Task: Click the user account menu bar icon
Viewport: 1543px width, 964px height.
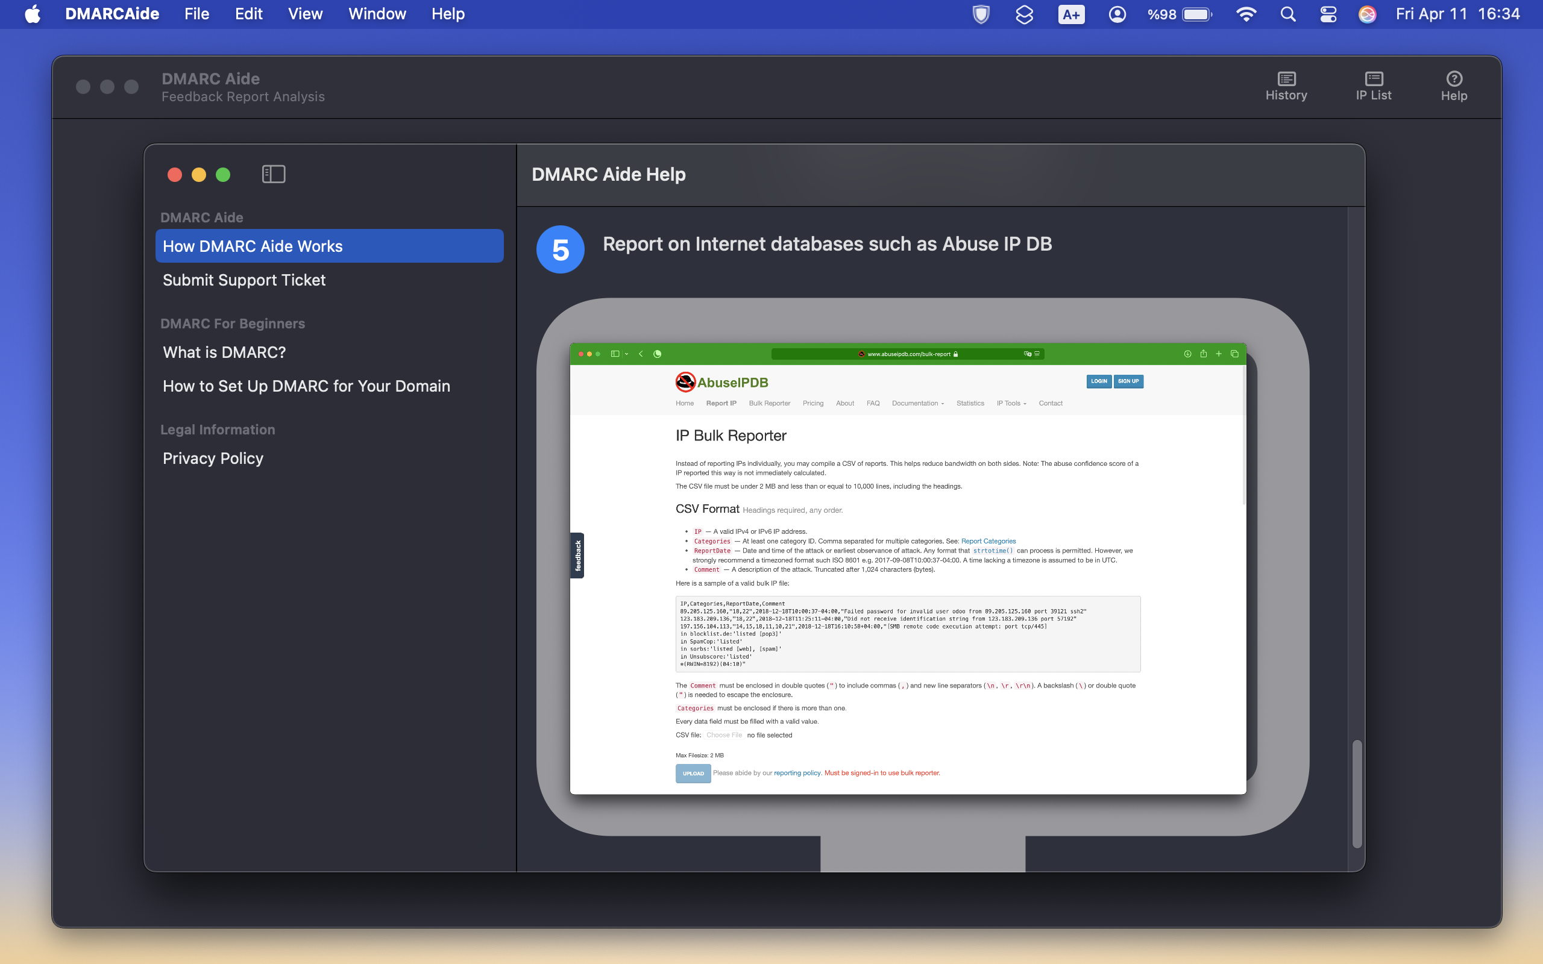Action: point(1117,14)
